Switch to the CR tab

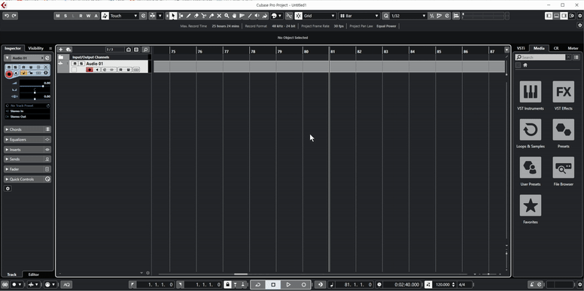555,48
